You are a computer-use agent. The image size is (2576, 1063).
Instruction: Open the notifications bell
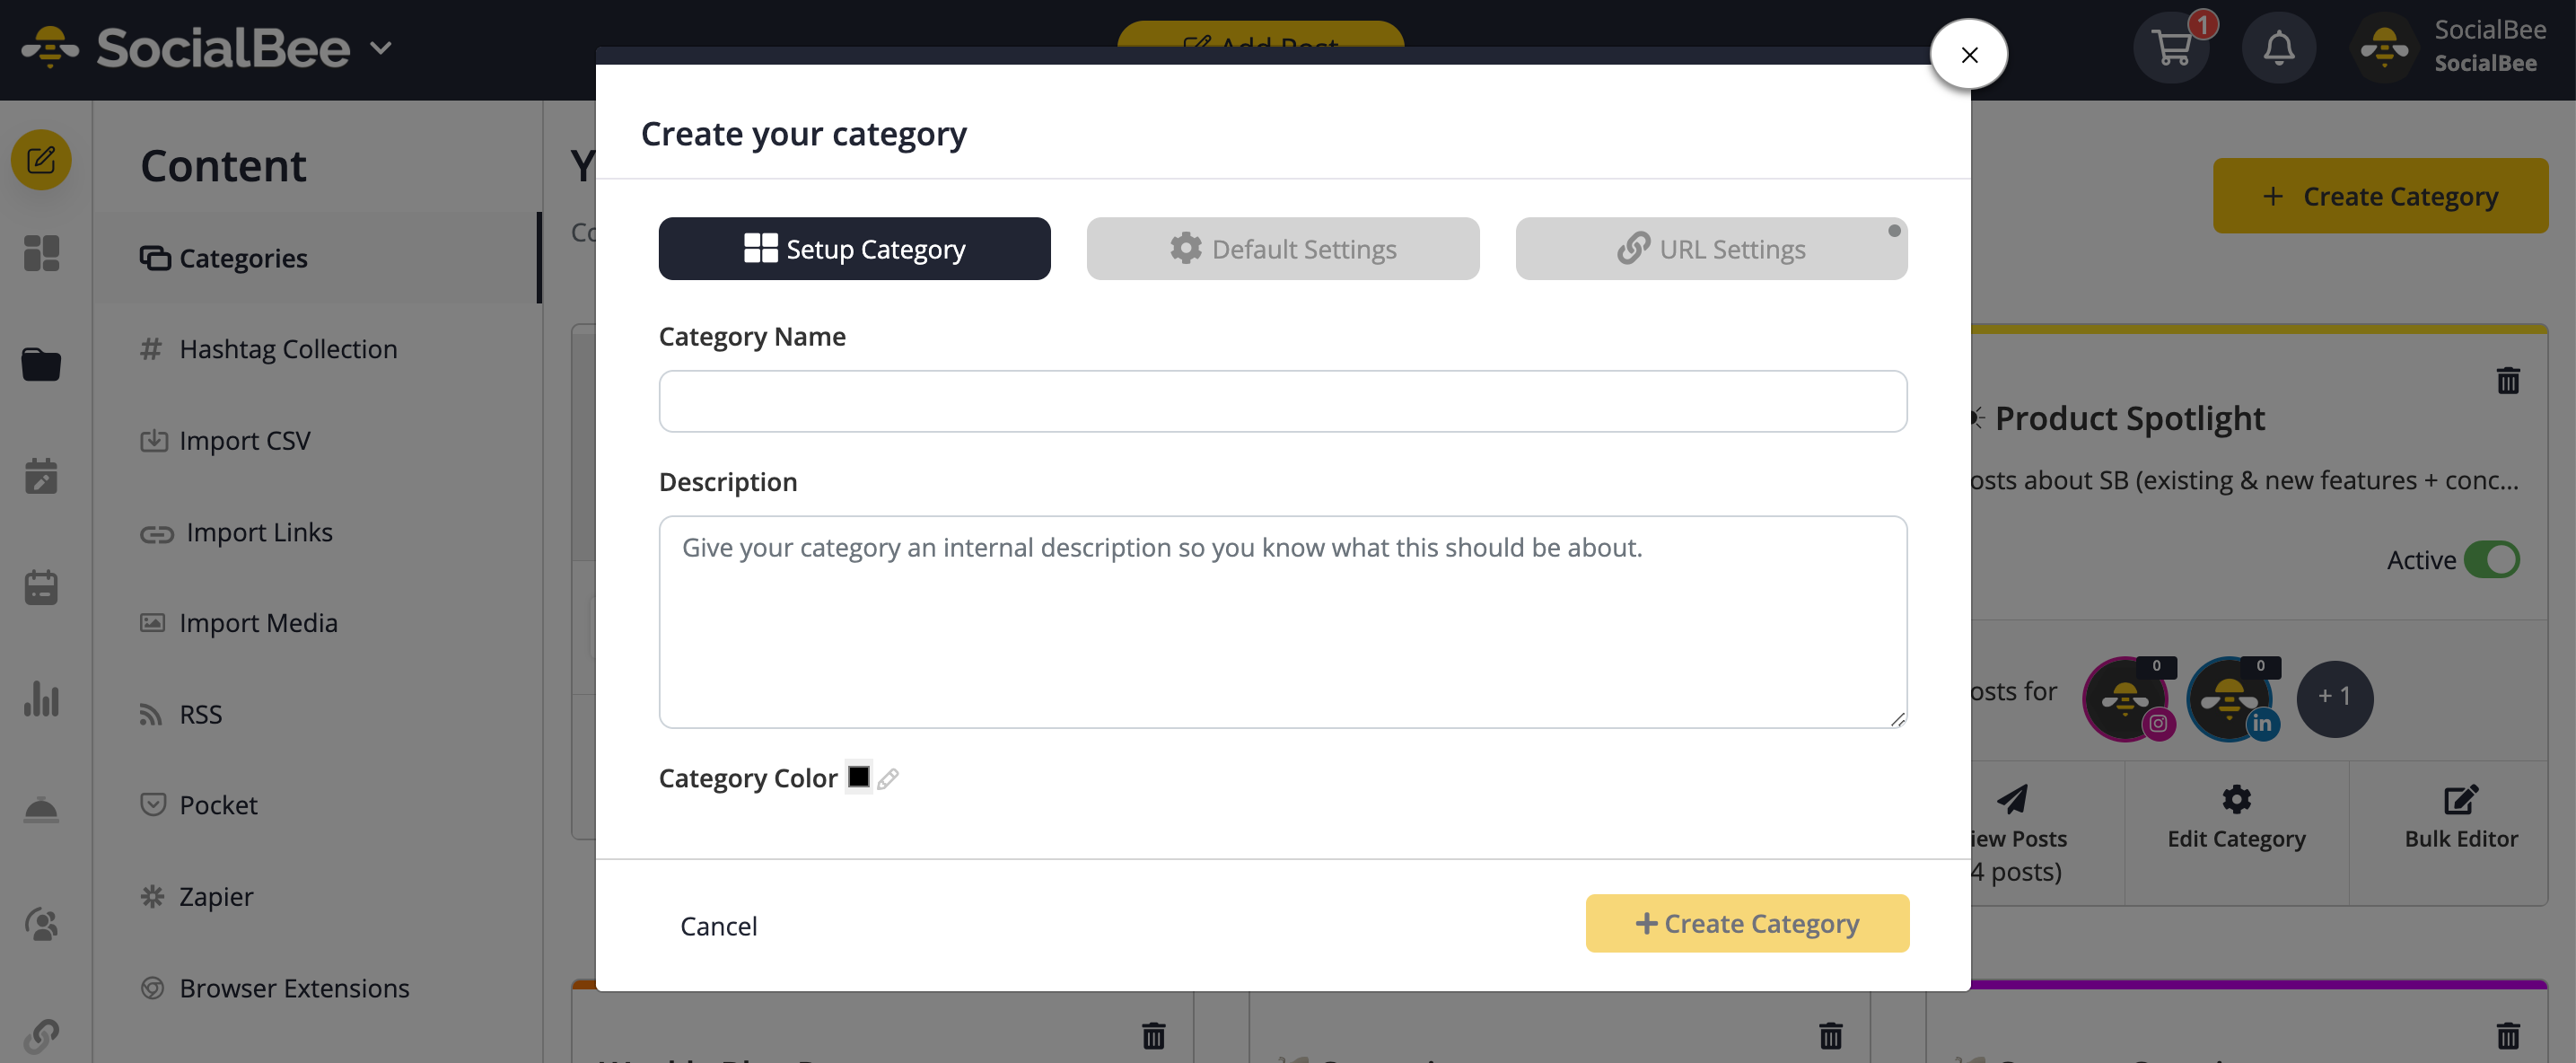coord(2278,48)
